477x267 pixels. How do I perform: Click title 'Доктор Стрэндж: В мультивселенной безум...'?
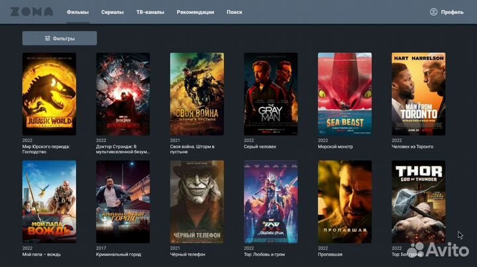pyautogui.click(x=123, y=149)
